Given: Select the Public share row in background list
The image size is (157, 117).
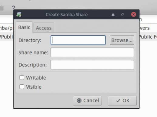Looking at the screenshot, I should [7, 37].
